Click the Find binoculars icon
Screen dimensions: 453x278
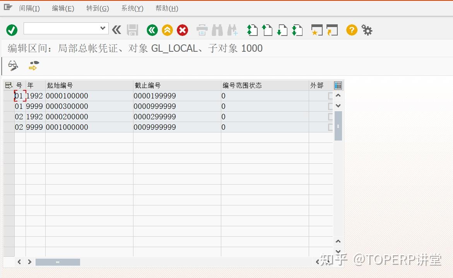point(217,30)
